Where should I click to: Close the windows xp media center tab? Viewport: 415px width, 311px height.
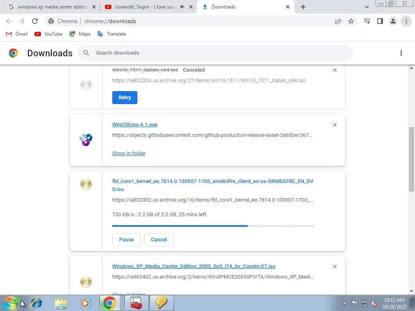(x=94, y=7)
